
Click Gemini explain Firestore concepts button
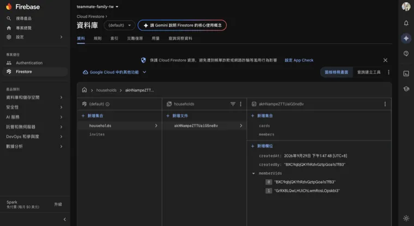(182, 26)
